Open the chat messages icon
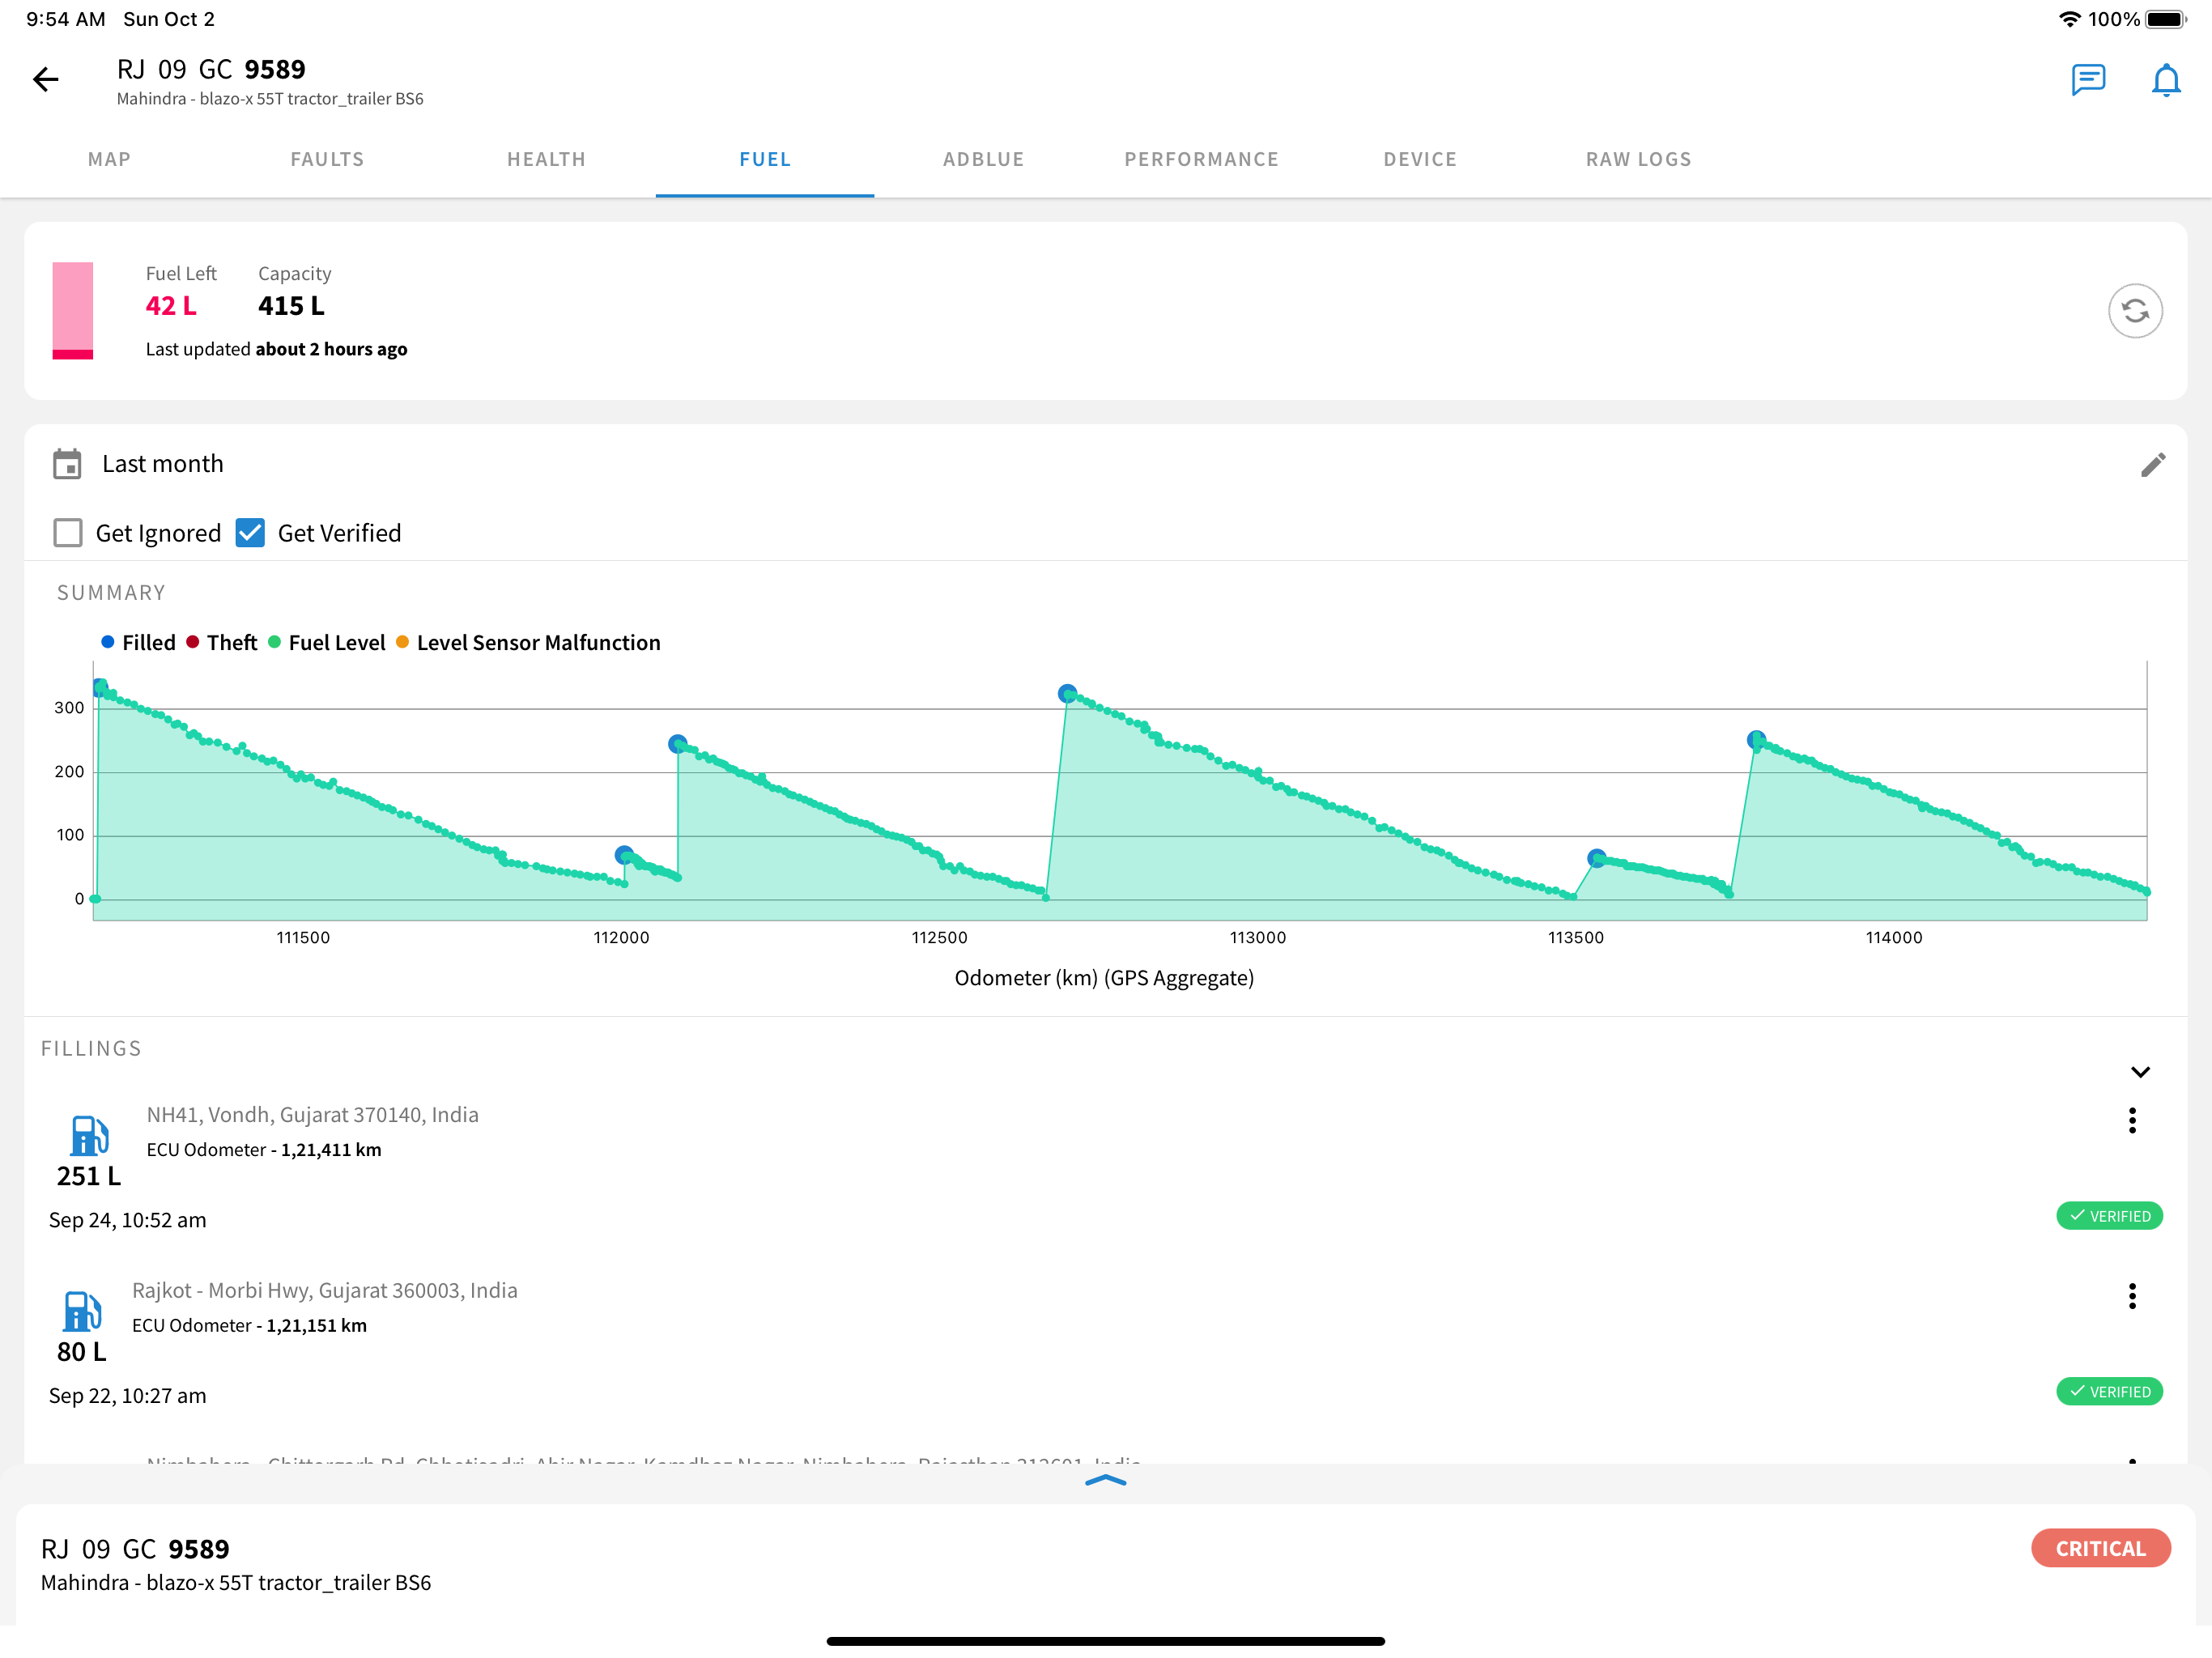The image size is (2212, 1658). pos(2088,80)
